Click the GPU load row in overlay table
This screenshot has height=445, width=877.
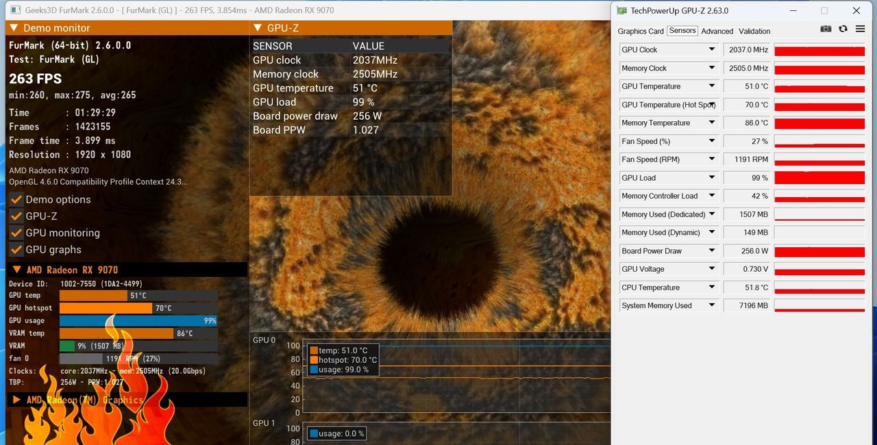(350, 102)
